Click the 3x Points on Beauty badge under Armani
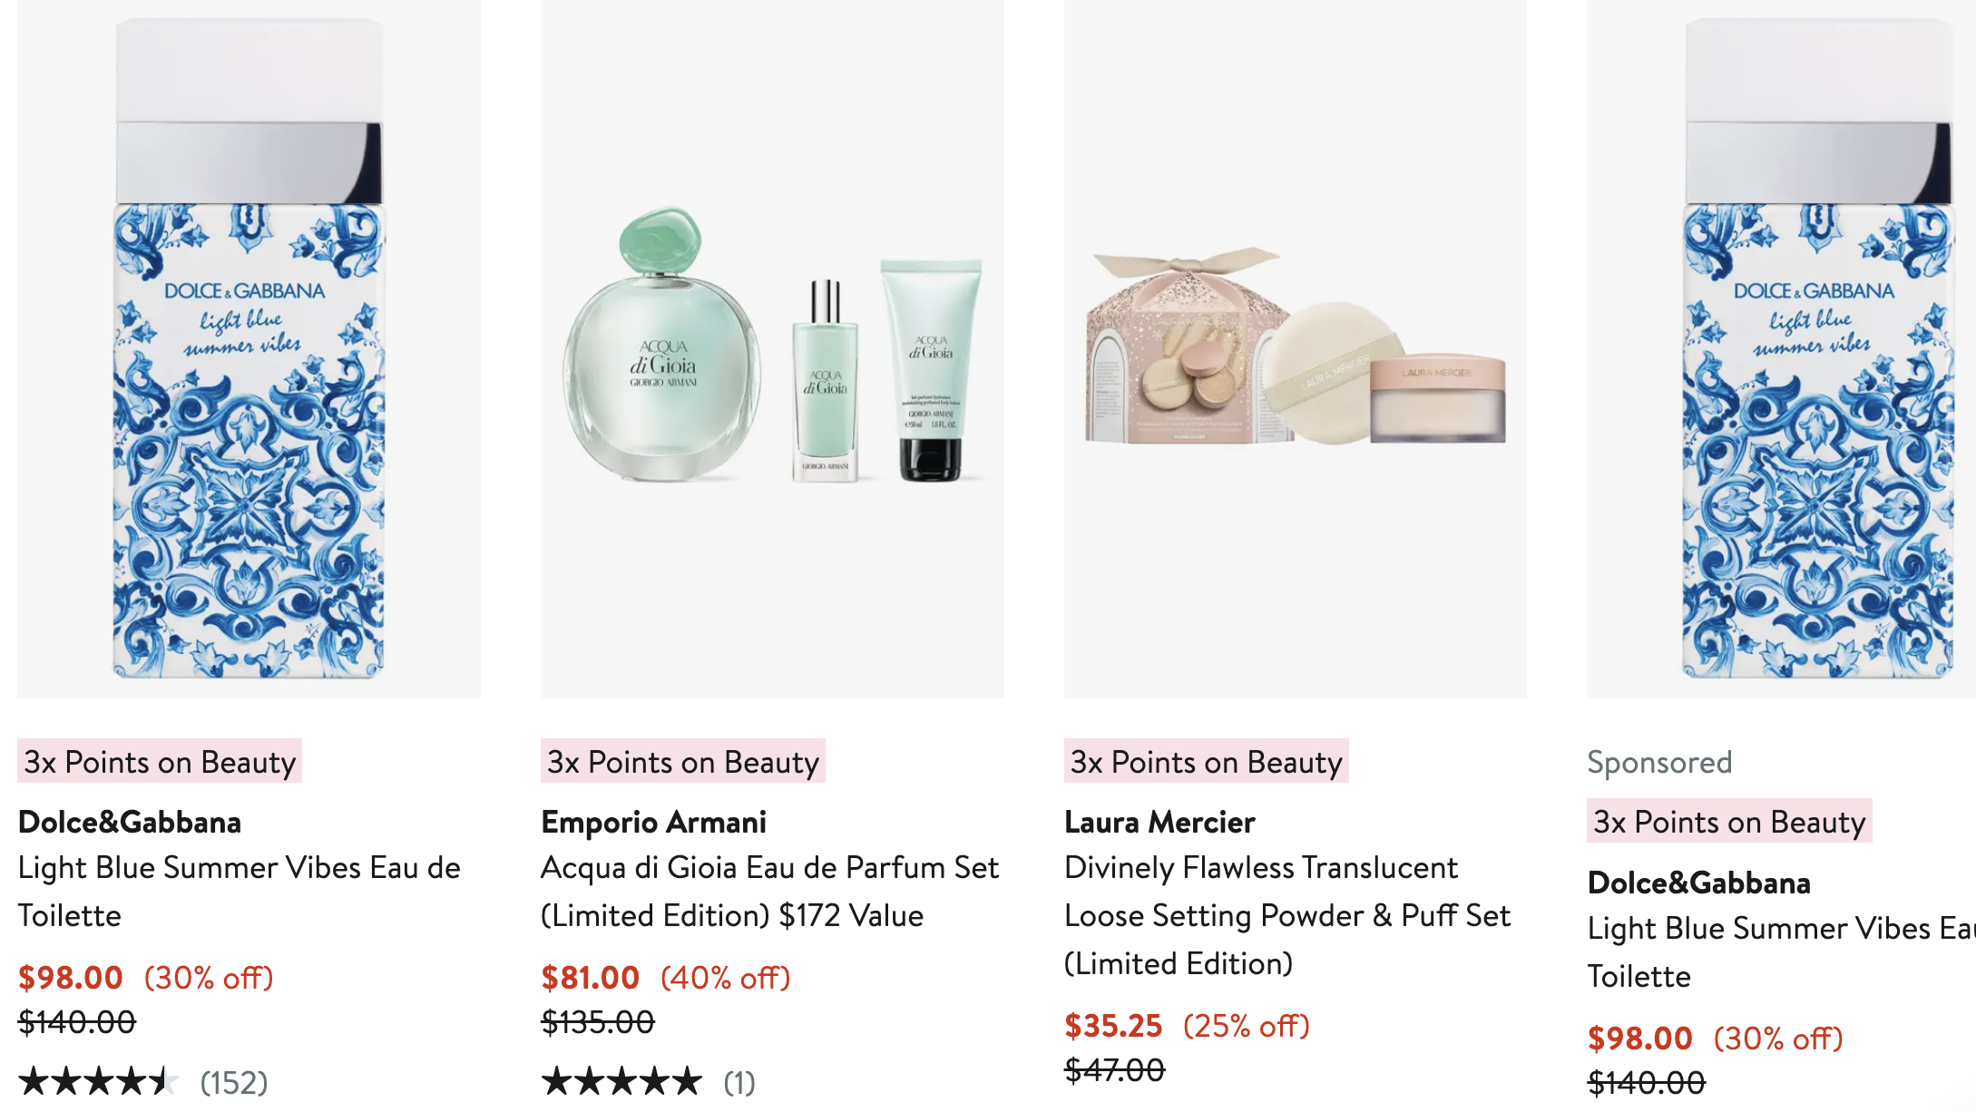The image size is (1976, 1112). (x=683, y=762)
